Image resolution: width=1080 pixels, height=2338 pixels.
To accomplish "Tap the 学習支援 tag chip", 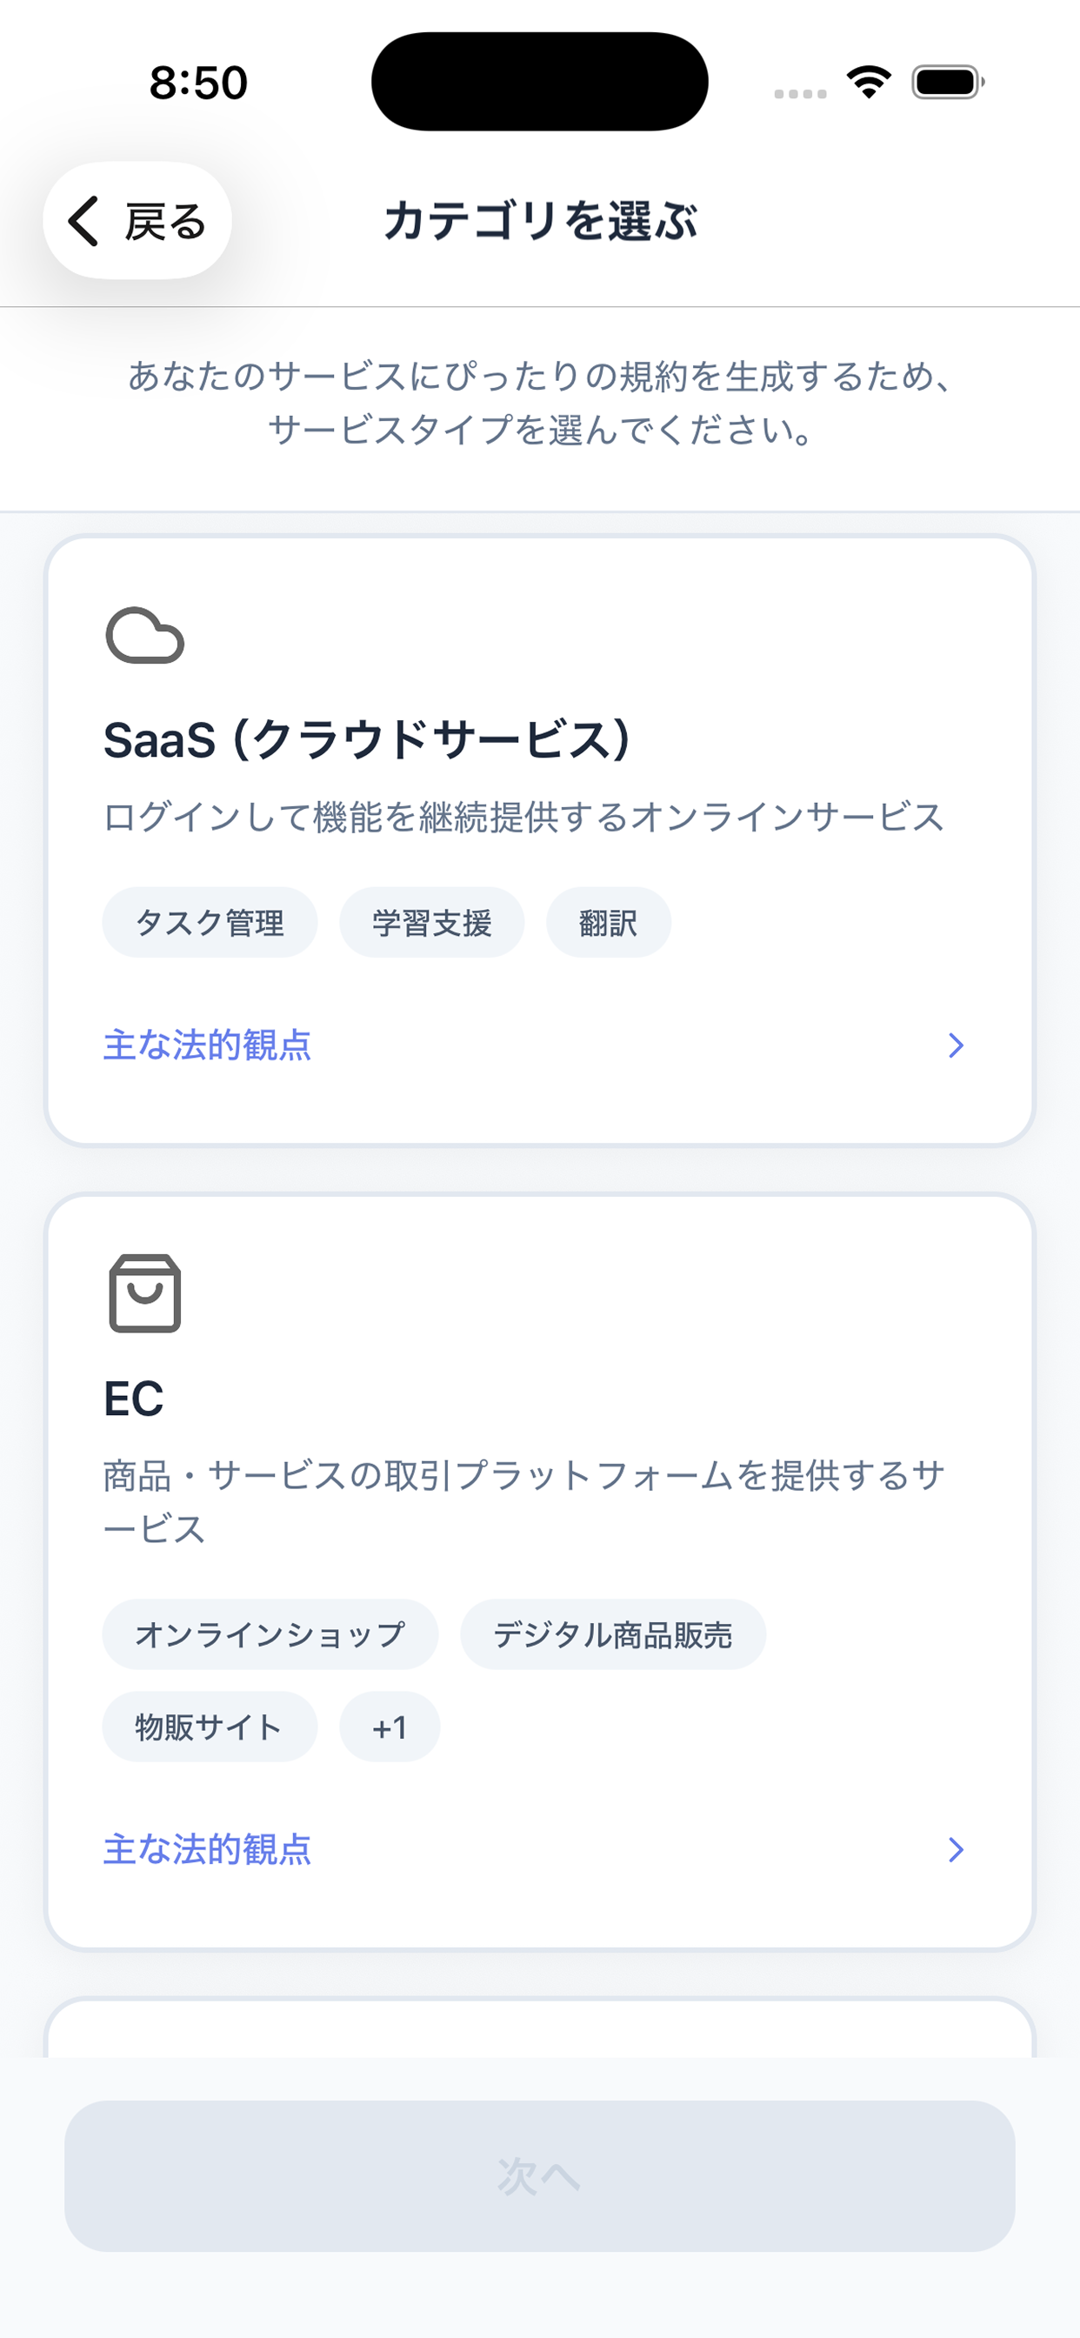I will pyautogui.click(x=431, y=922).
